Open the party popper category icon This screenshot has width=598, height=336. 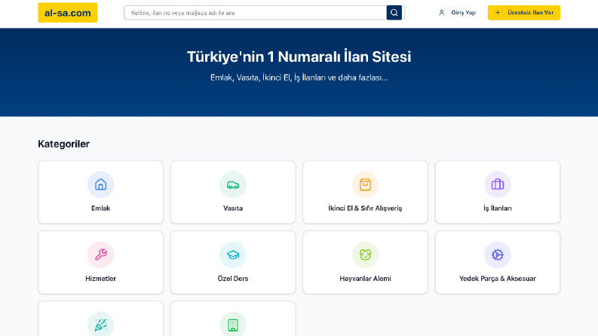coord(101,325)
